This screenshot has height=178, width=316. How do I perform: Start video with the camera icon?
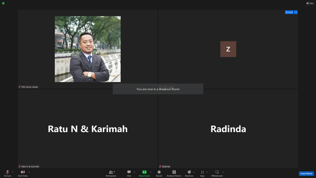click(23, 173)
